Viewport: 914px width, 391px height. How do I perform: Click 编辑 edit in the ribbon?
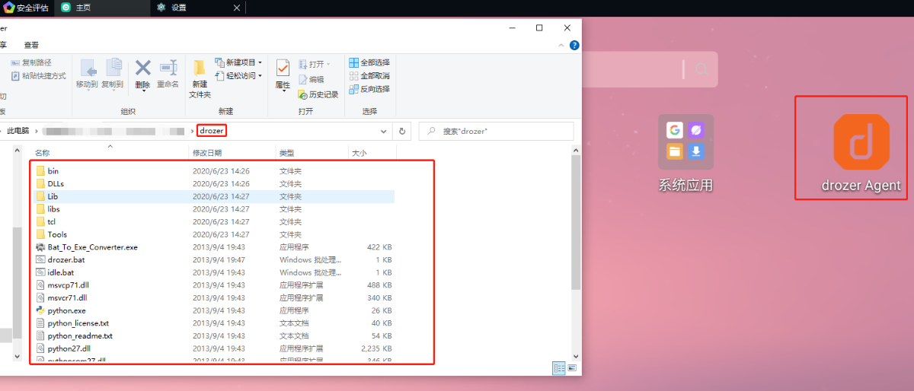[311, 79]
